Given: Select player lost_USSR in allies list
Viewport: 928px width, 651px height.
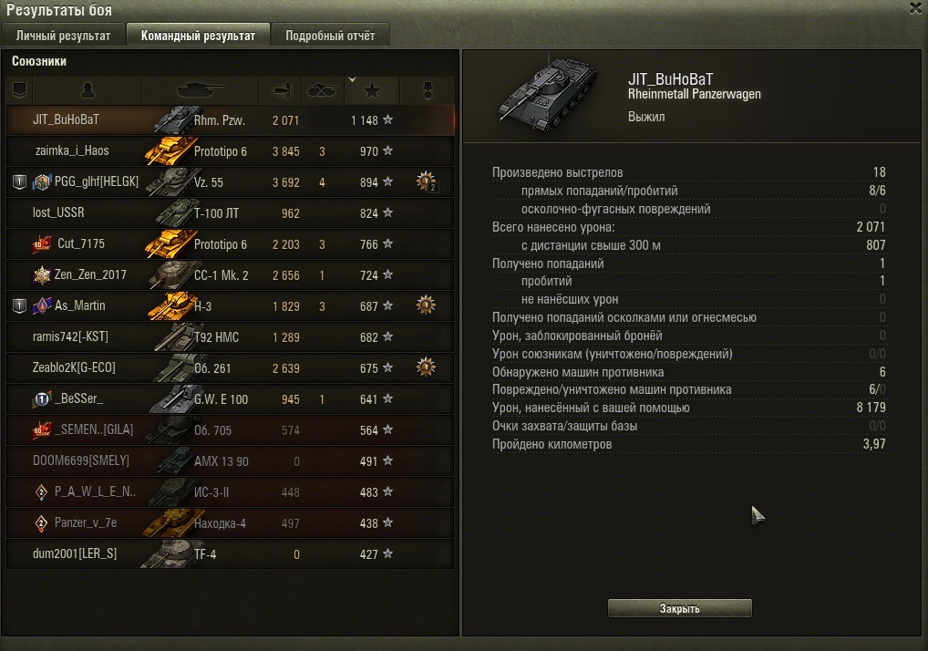Looking at the screenshot, I should point(231,213).
